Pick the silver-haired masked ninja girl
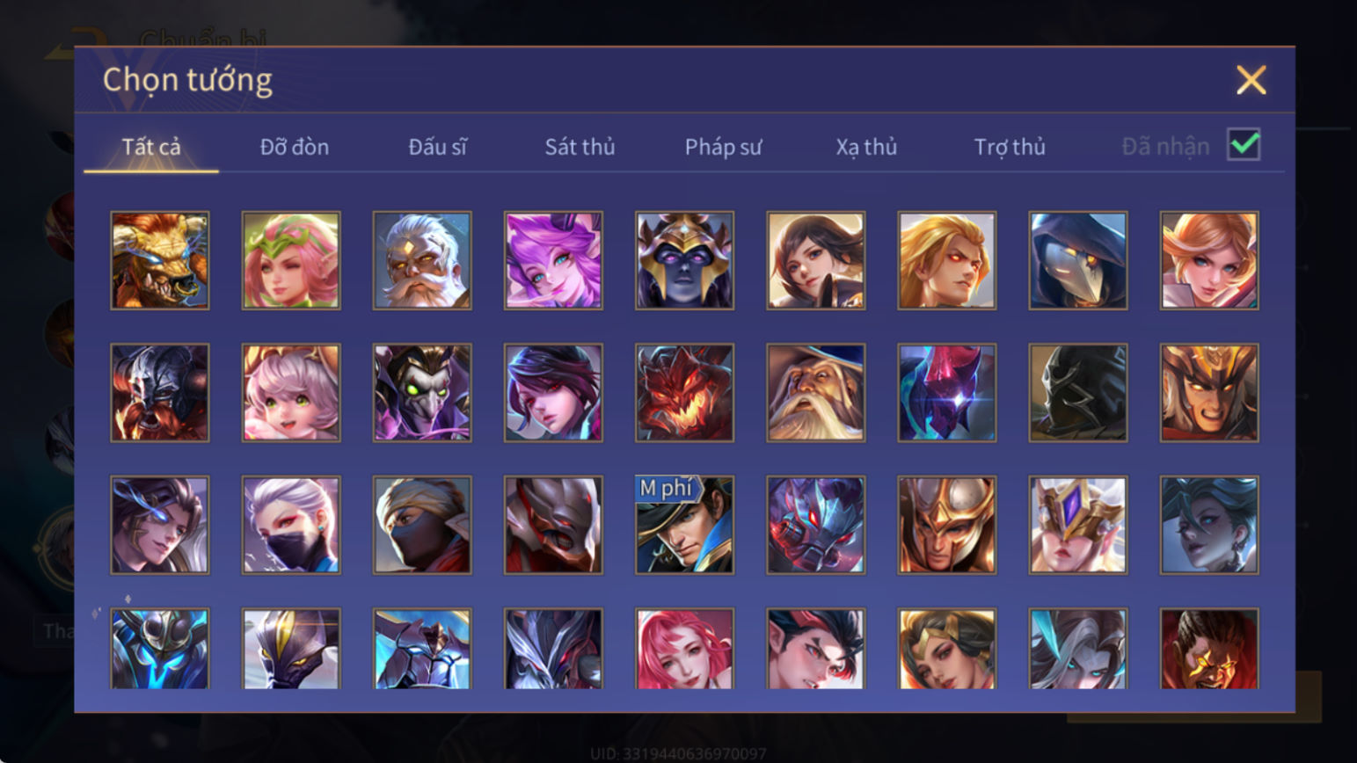Screen dimensions: 1357x763 291,525
